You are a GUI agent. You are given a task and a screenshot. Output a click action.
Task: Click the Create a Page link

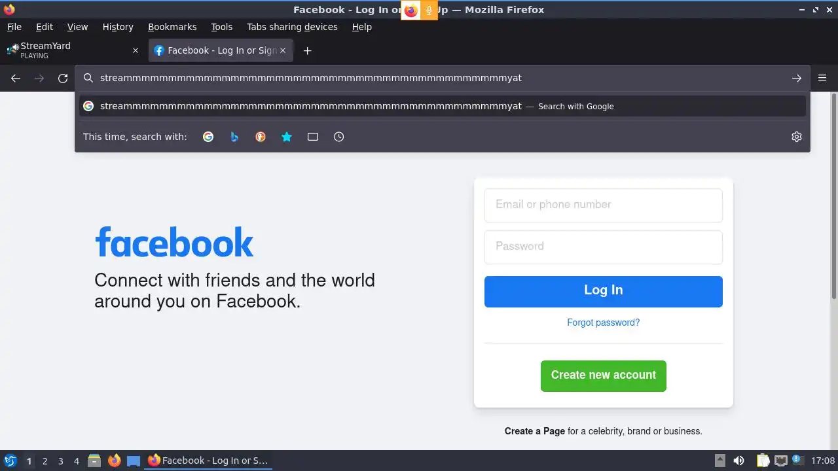pos(534,431)
